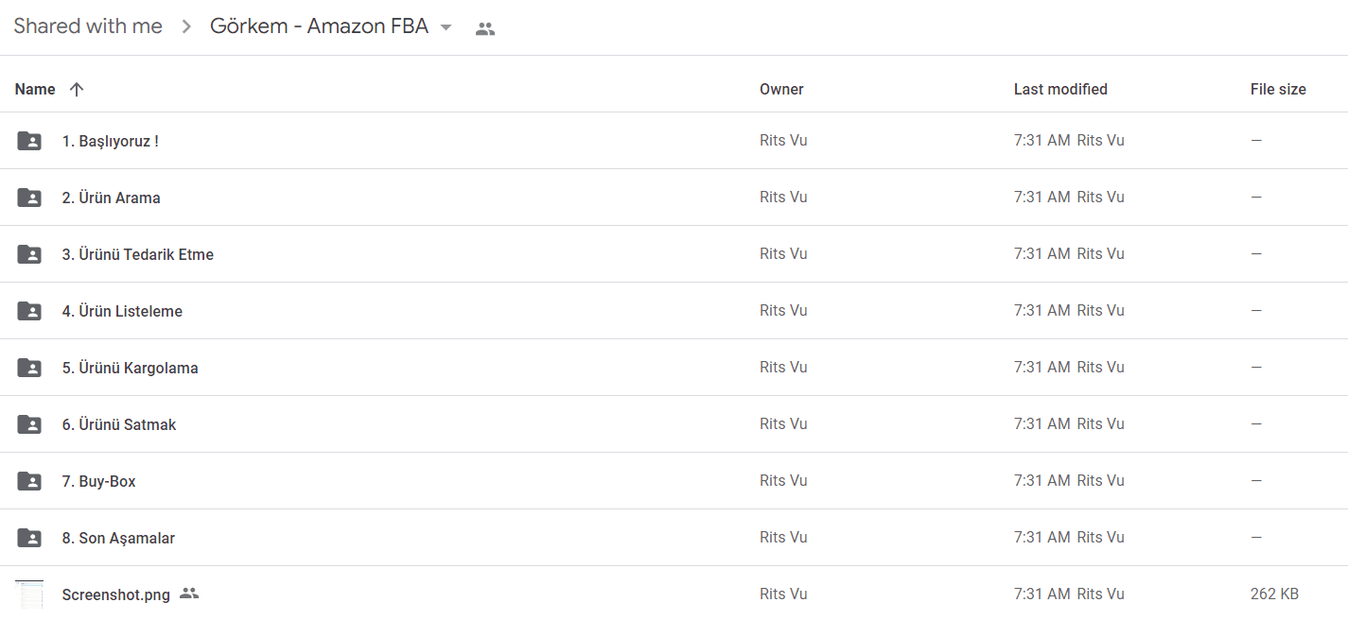1348x620 pixels.
Task: Click the folder icon of 8. Son Aşamalar
Action: tap(29, 538)
